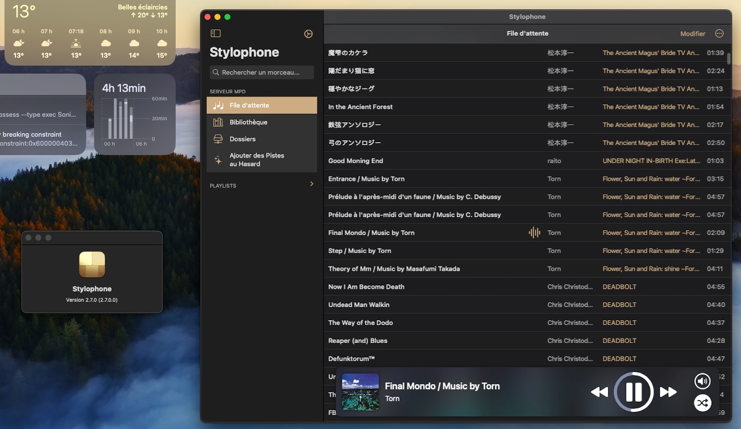Toggle shuffle playback mode
Screen dimensions: 741x429
point(702,403)
